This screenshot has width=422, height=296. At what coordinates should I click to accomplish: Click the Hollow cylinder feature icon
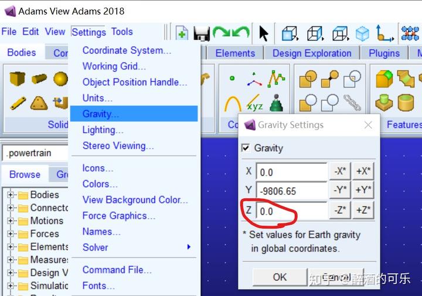point(406,102)
